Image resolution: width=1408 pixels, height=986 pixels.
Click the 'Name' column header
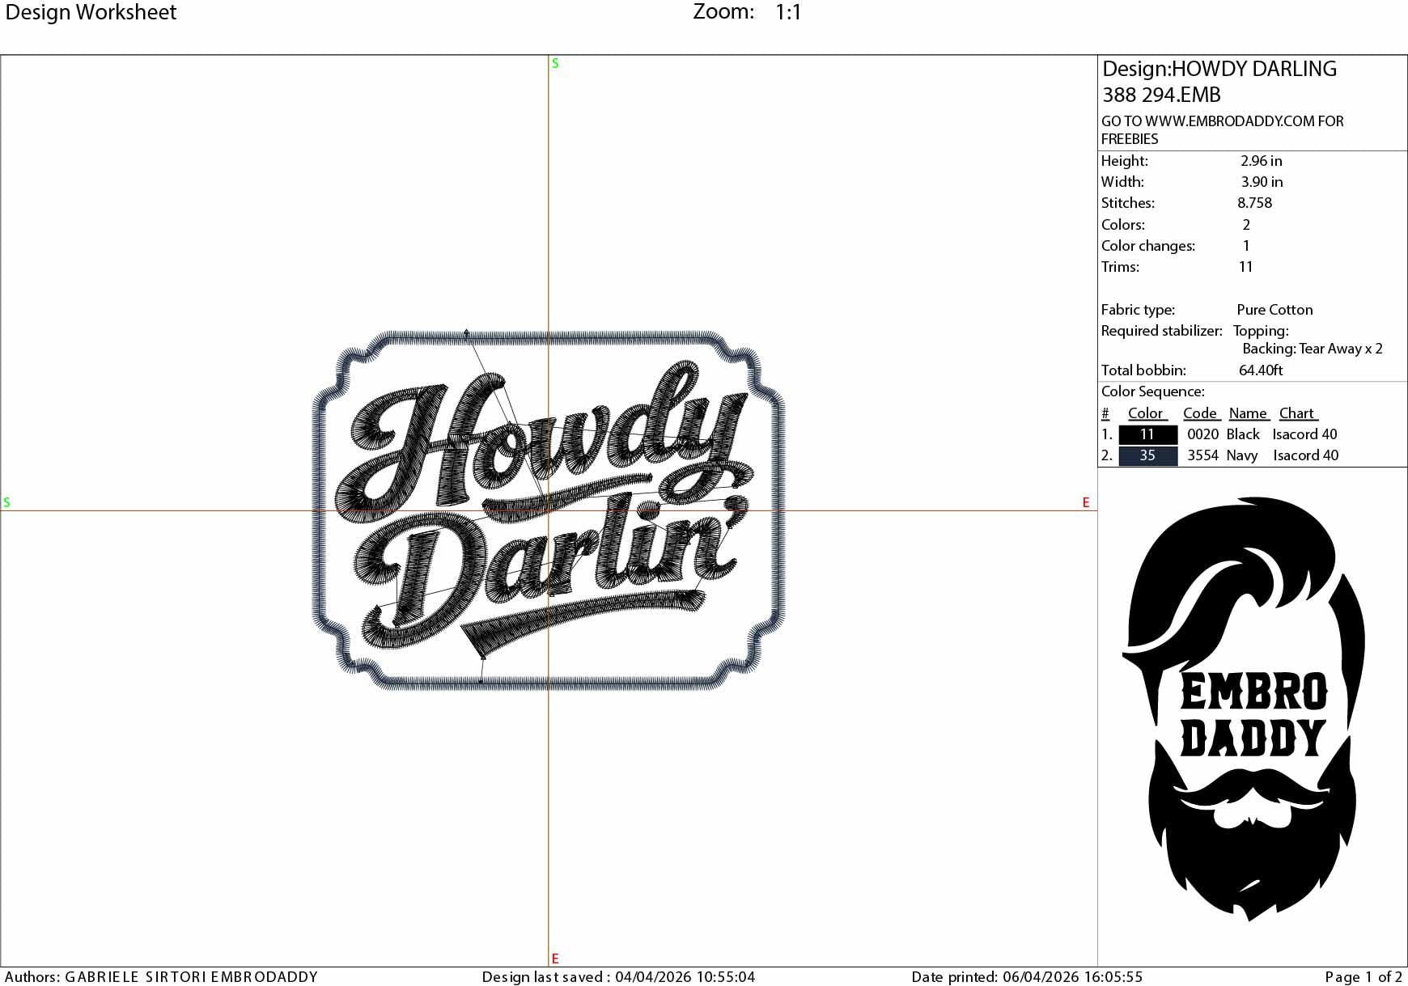pyautogui.click(x=1249, y=413)
